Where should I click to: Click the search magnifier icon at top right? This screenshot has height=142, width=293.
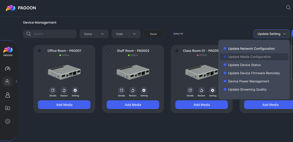pos(288,8)
